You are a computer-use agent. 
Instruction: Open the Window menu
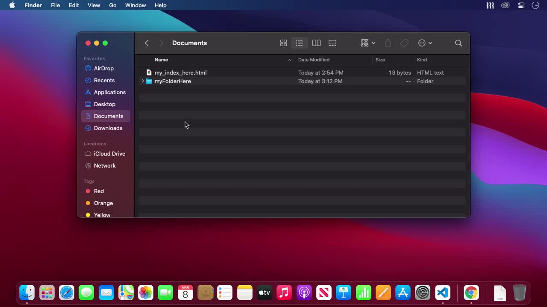135,5
